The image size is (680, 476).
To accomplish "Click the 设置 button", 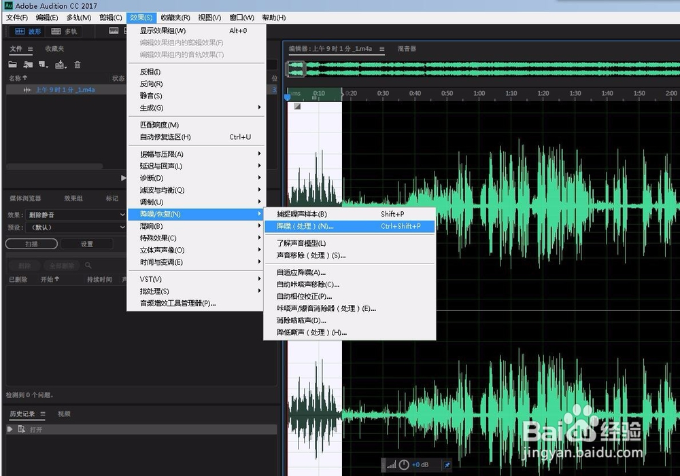I will pos(87,244).
